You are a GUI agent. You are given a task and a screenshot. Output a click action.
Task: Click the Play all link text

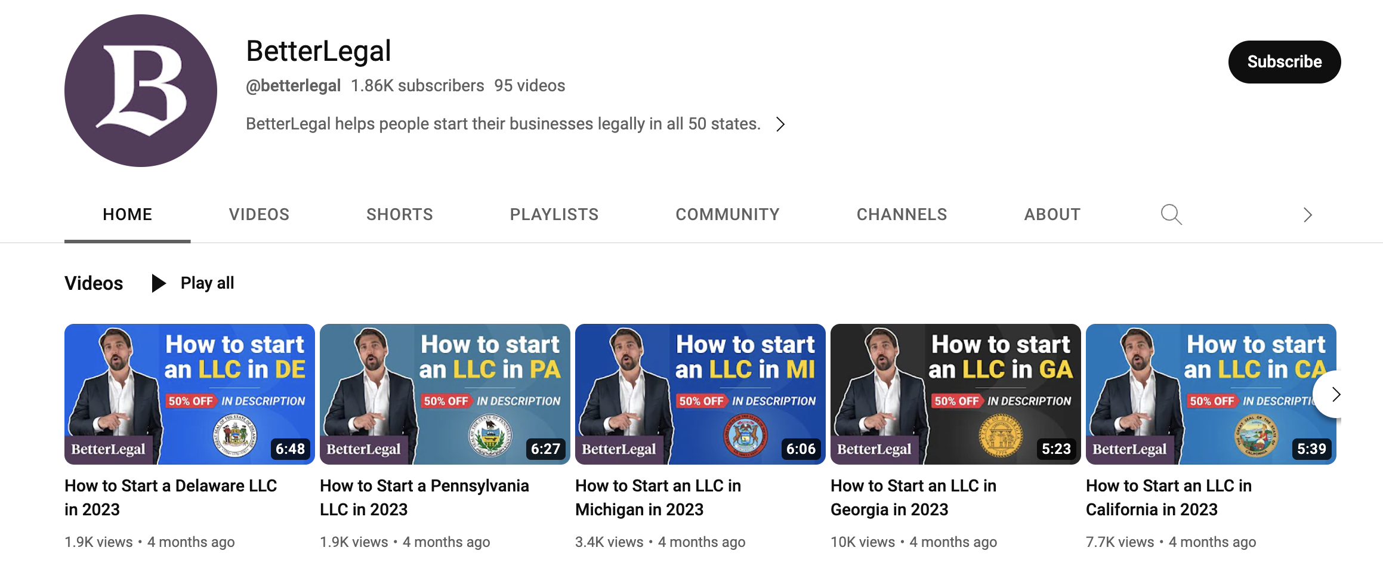[x=208, y=283]
